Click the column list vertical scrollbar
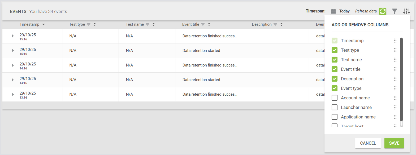Screen dimensions: 416x155 point(401,79)
